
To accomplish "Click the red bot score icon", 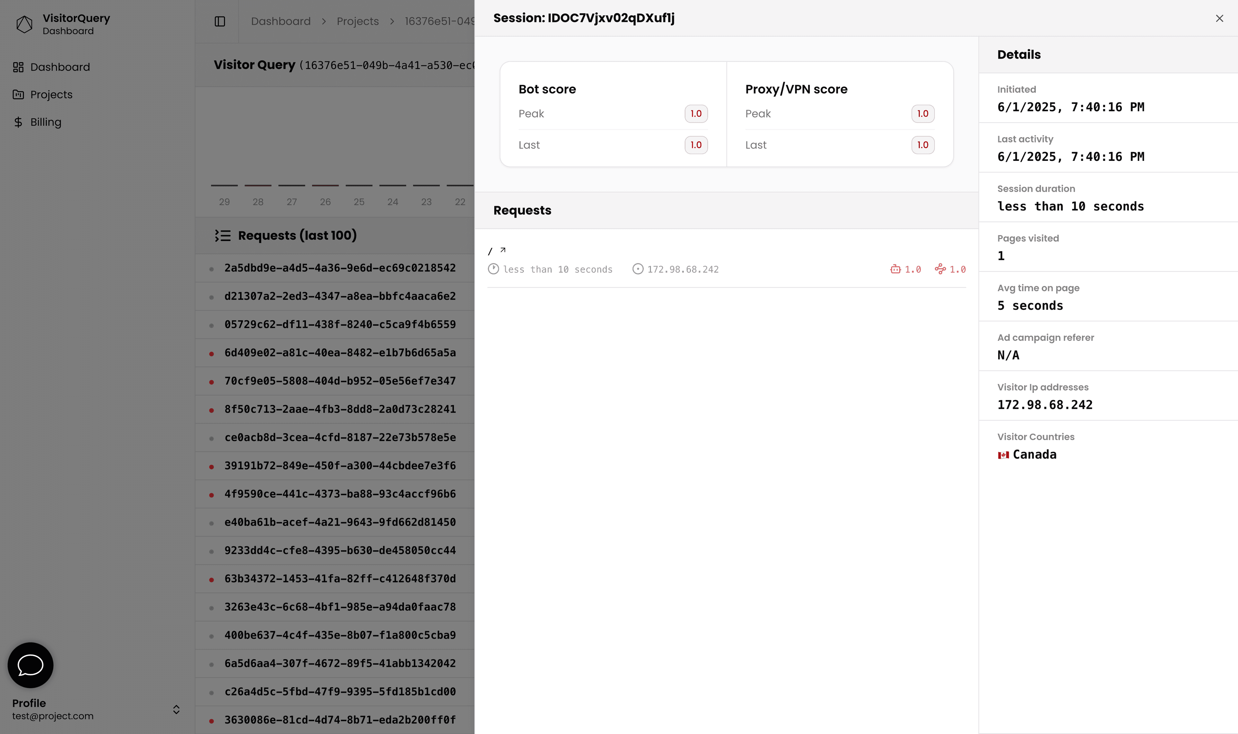I will click(895, 269).
